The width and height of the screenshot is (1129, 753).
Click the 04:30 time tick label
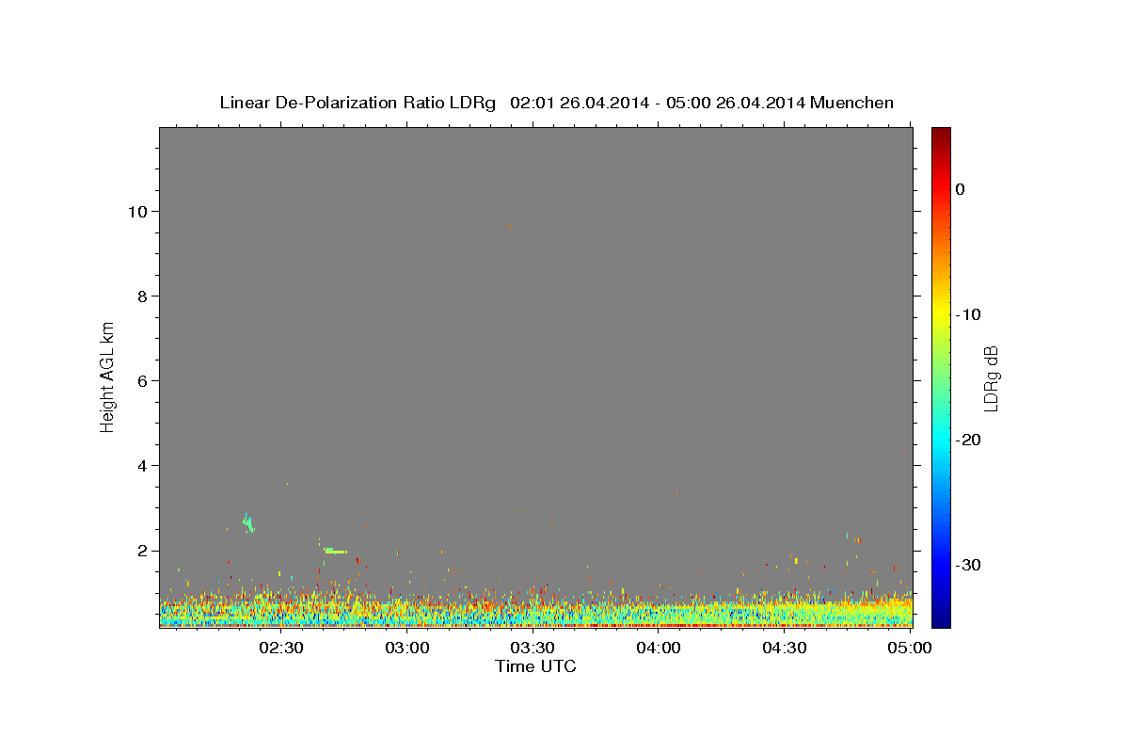click(x=784, y=648)
